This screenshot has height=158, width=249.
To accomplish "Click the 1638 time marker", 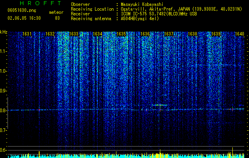I will pyautogui.click(x=192, y=34).
